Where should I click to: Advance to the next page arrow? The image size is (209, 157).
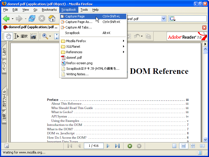point(108,146)
